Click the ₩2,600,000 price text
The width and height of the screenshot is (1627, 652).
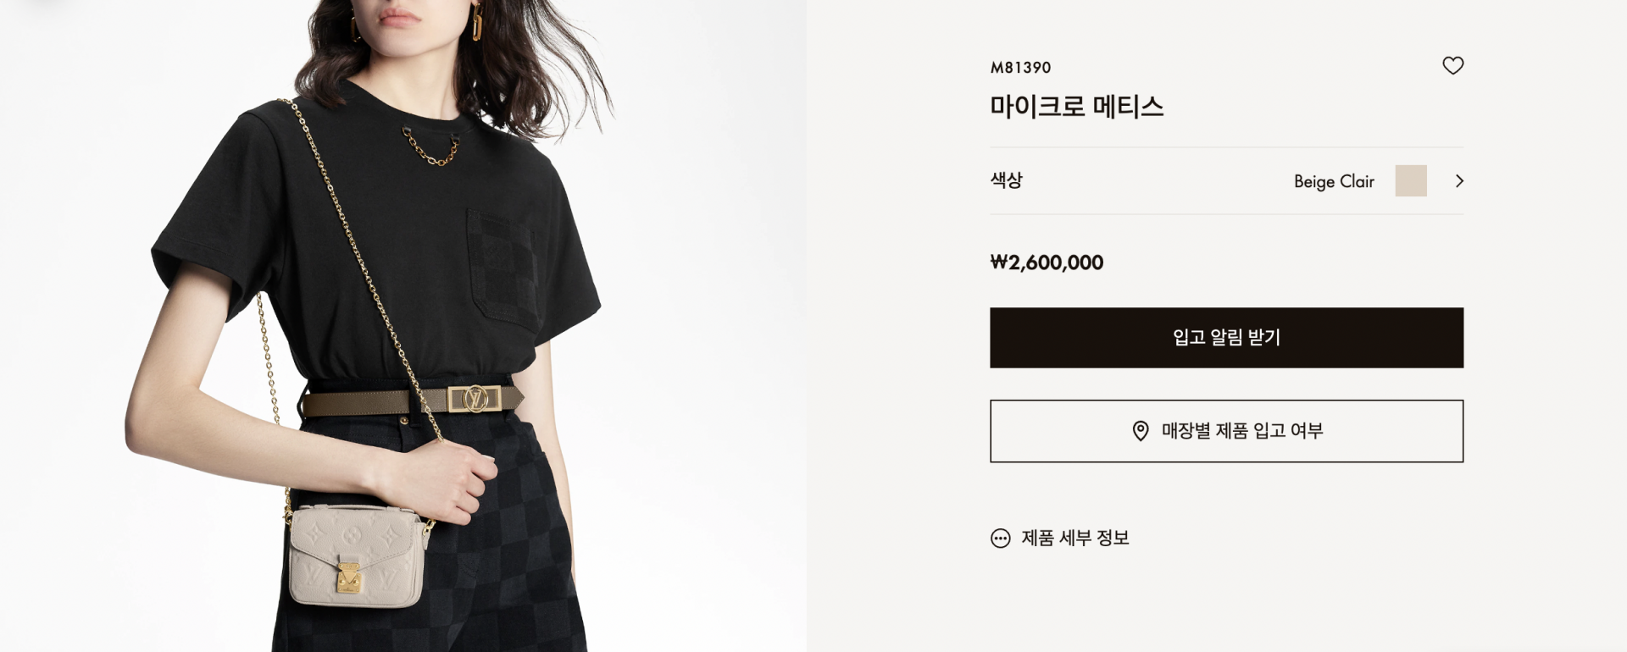click(x=1047, y=262)
